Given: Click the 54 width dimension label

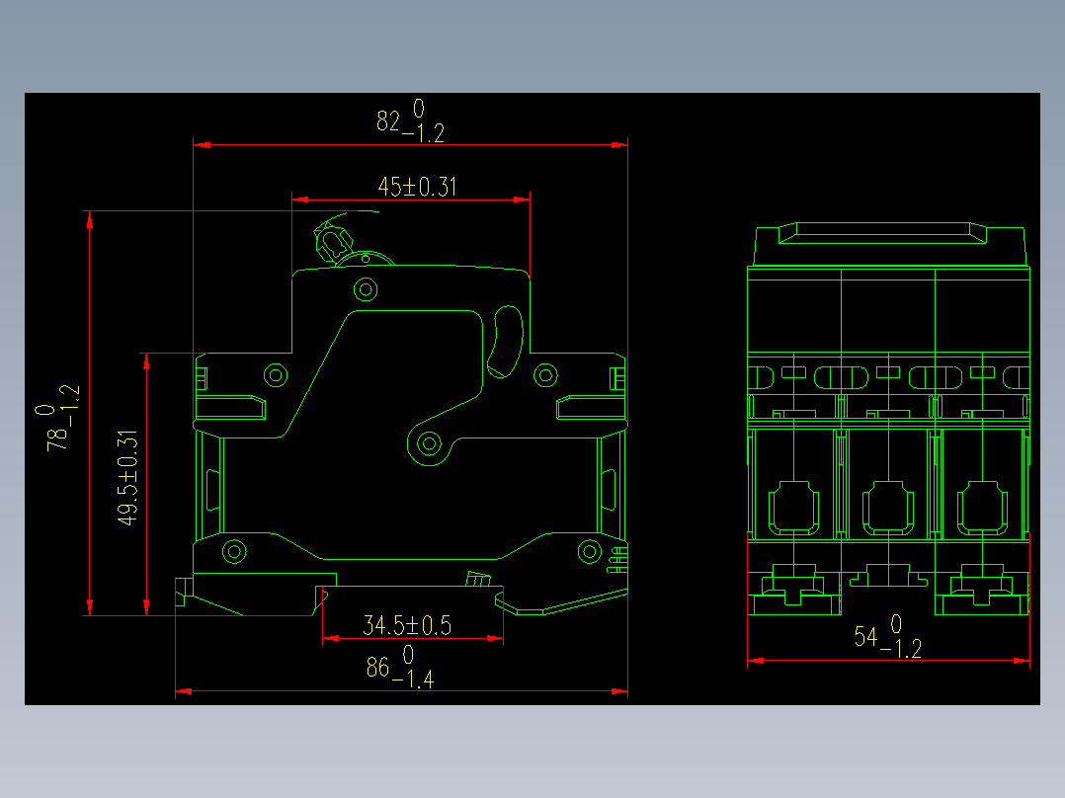Looking at the screenshot, I should 888,636.
